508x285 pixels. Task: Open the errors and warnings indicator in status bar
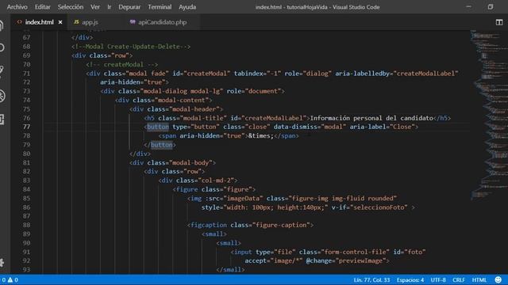pos(10,279)
